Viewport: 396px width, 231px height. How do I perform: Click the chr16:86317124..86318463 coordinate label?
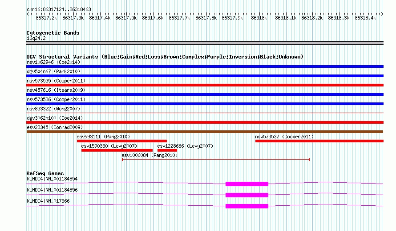59,9
